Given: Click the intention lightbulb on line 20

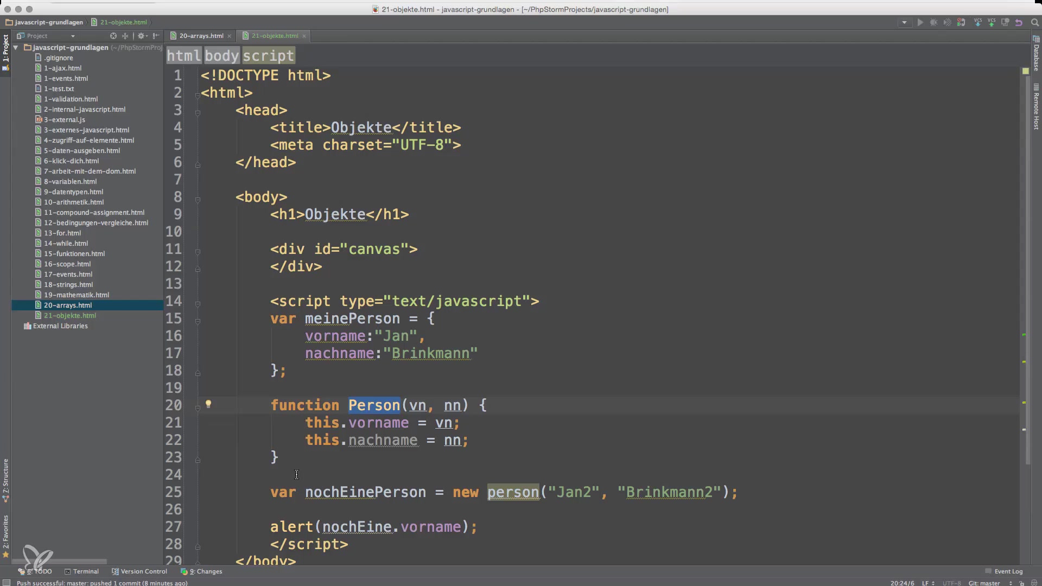Looking at the screenshot, I should [208, 404].
